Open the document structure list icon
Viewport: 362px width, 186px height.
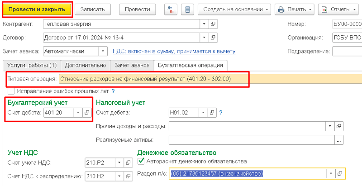pyautogui.click(x=188, y=9)
